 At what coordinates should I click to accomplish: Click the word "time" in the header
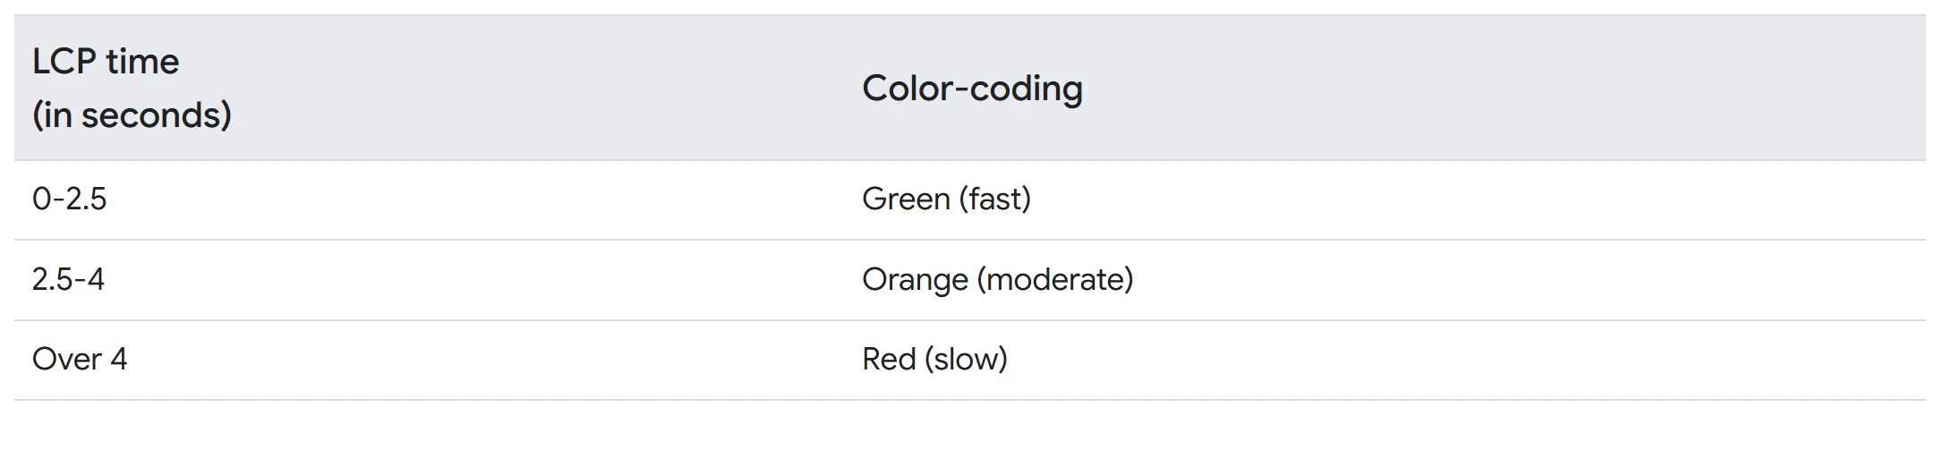tap(142, 62)
